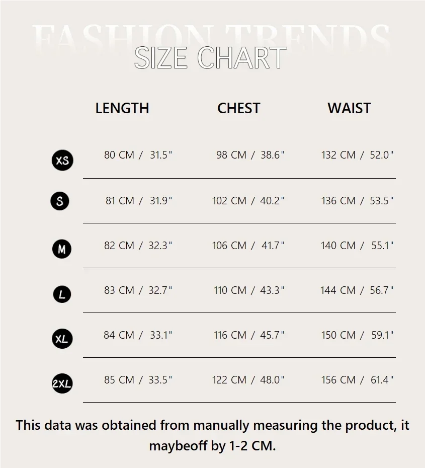Click the 2XL waist value 156 CM
This screenshot has width=425, height=468.
pyautogui.click(x=338, y=380)
